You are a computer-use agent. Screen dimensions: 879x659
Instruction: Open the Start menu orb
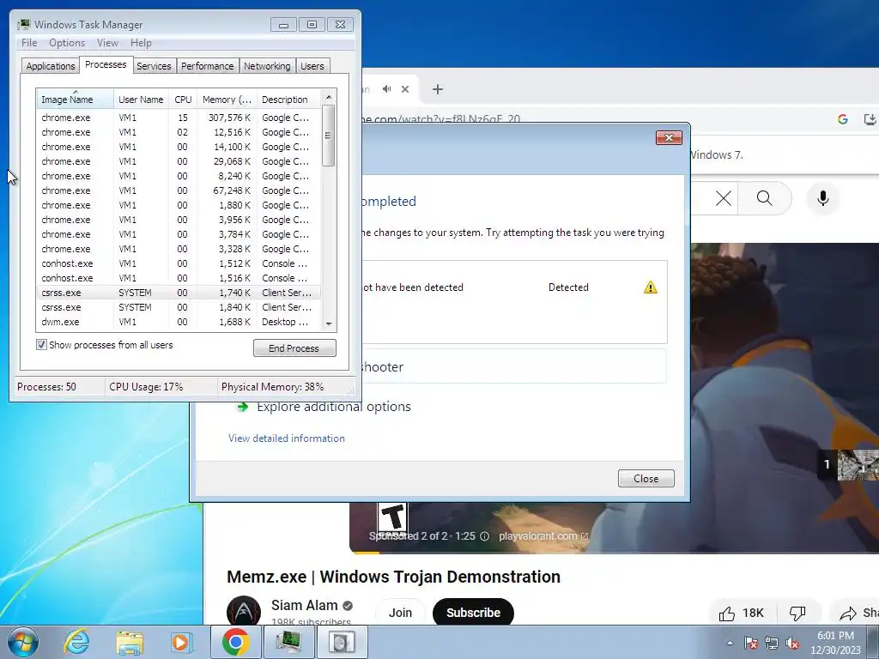click(23, 642)
